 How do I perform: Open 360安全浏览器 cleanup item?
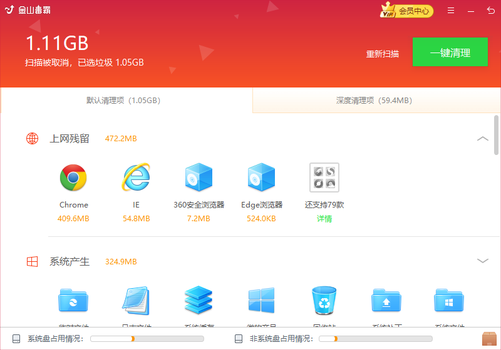[199, 177]
